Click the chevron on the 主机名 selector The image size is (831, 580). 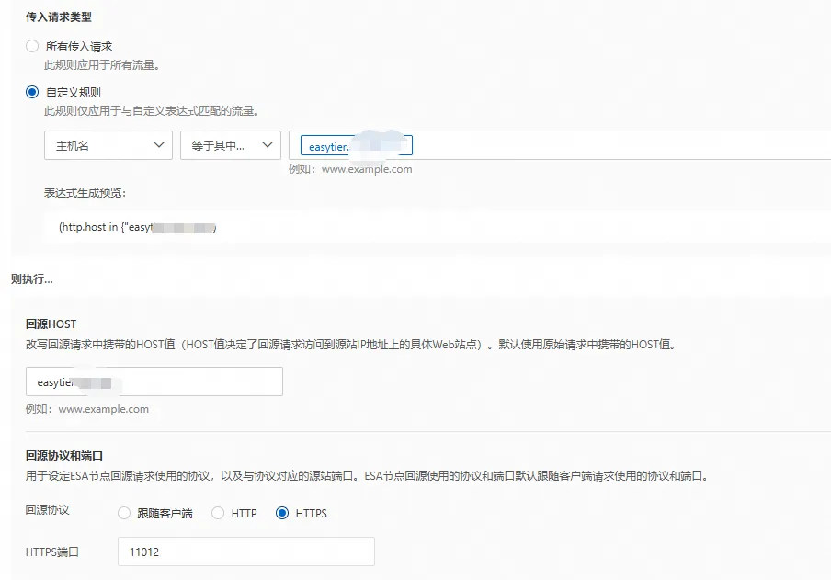161,144
